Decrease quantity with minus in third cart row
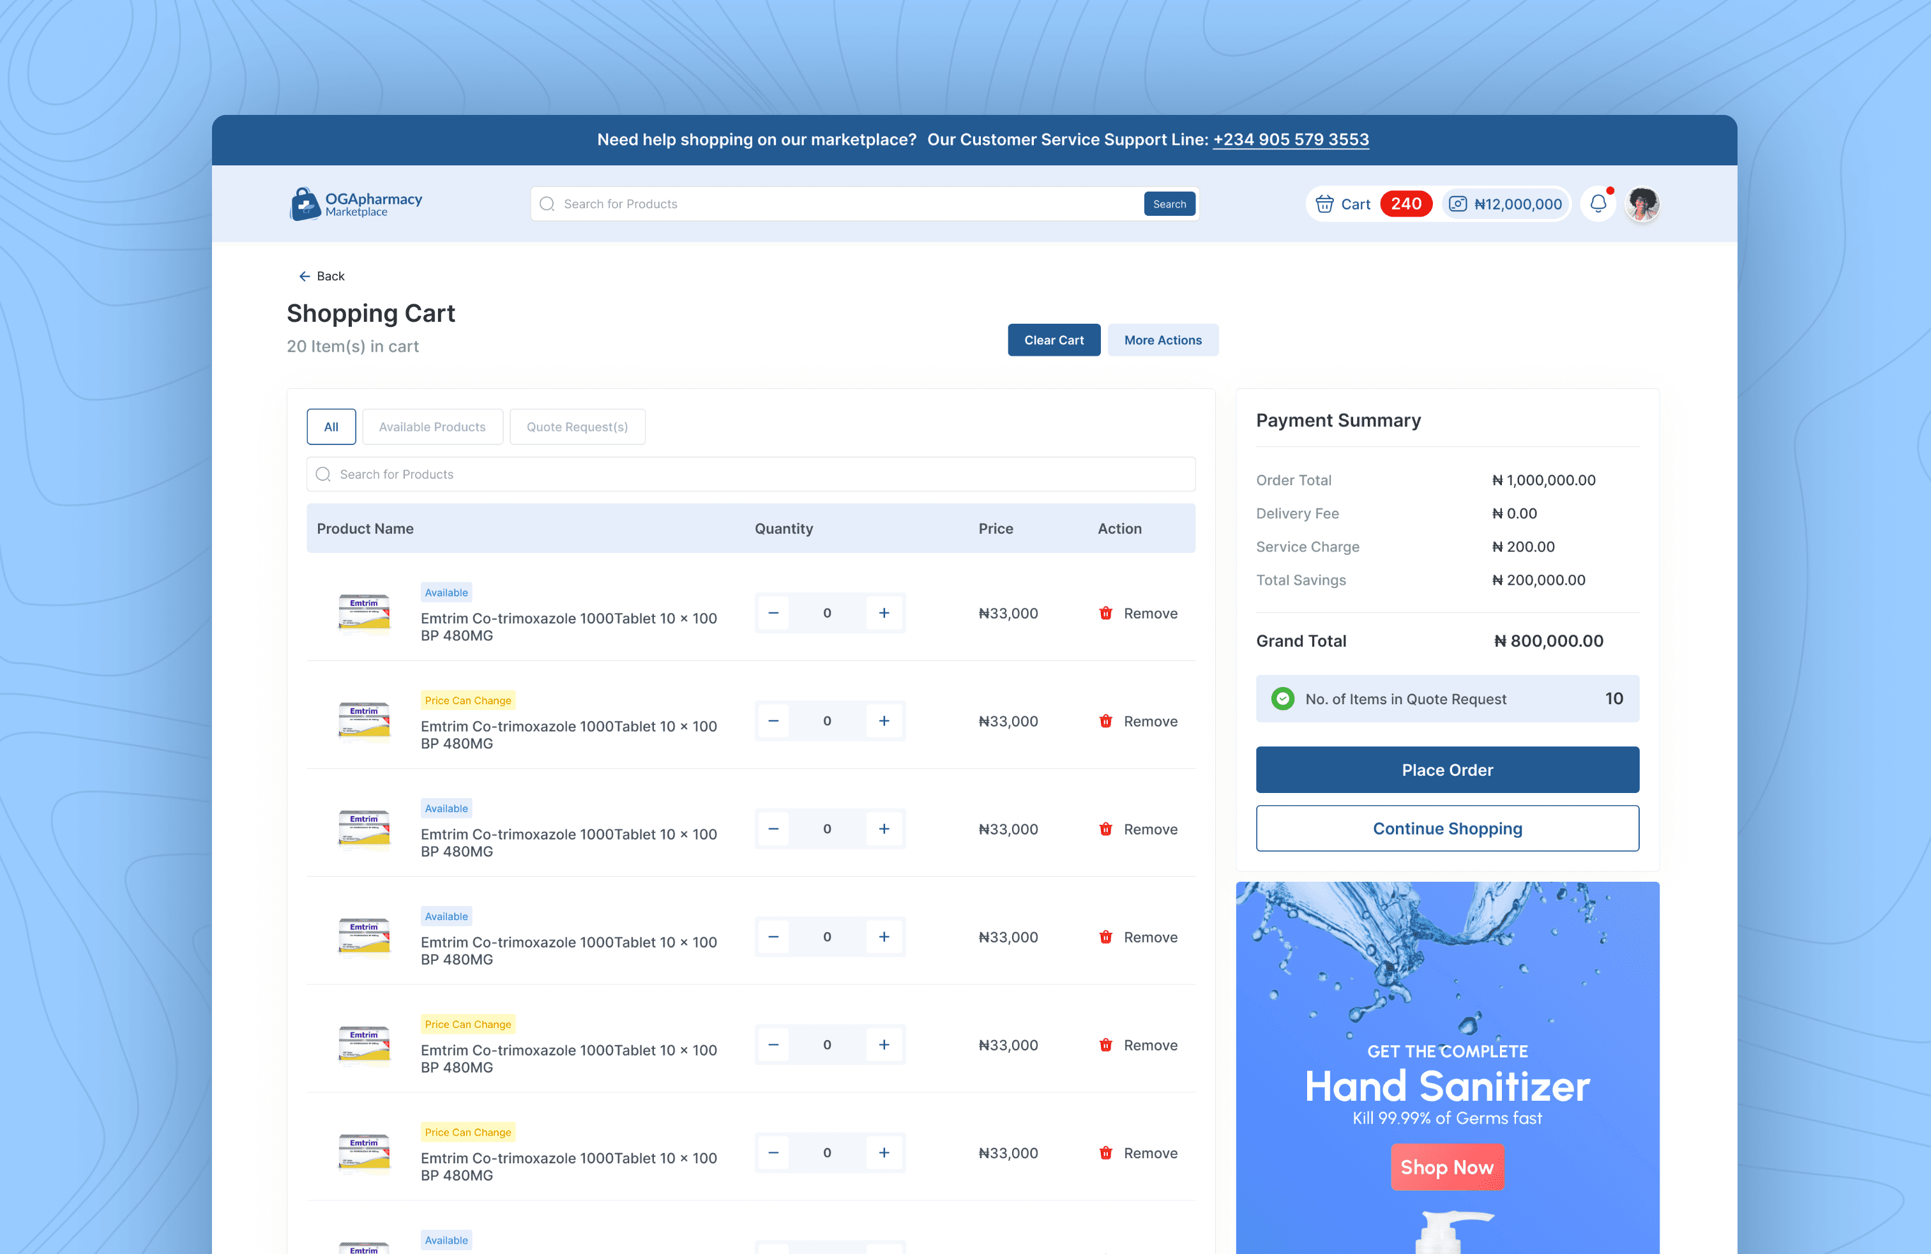Screen dimensions: 1931x1254 click(773, 828)
